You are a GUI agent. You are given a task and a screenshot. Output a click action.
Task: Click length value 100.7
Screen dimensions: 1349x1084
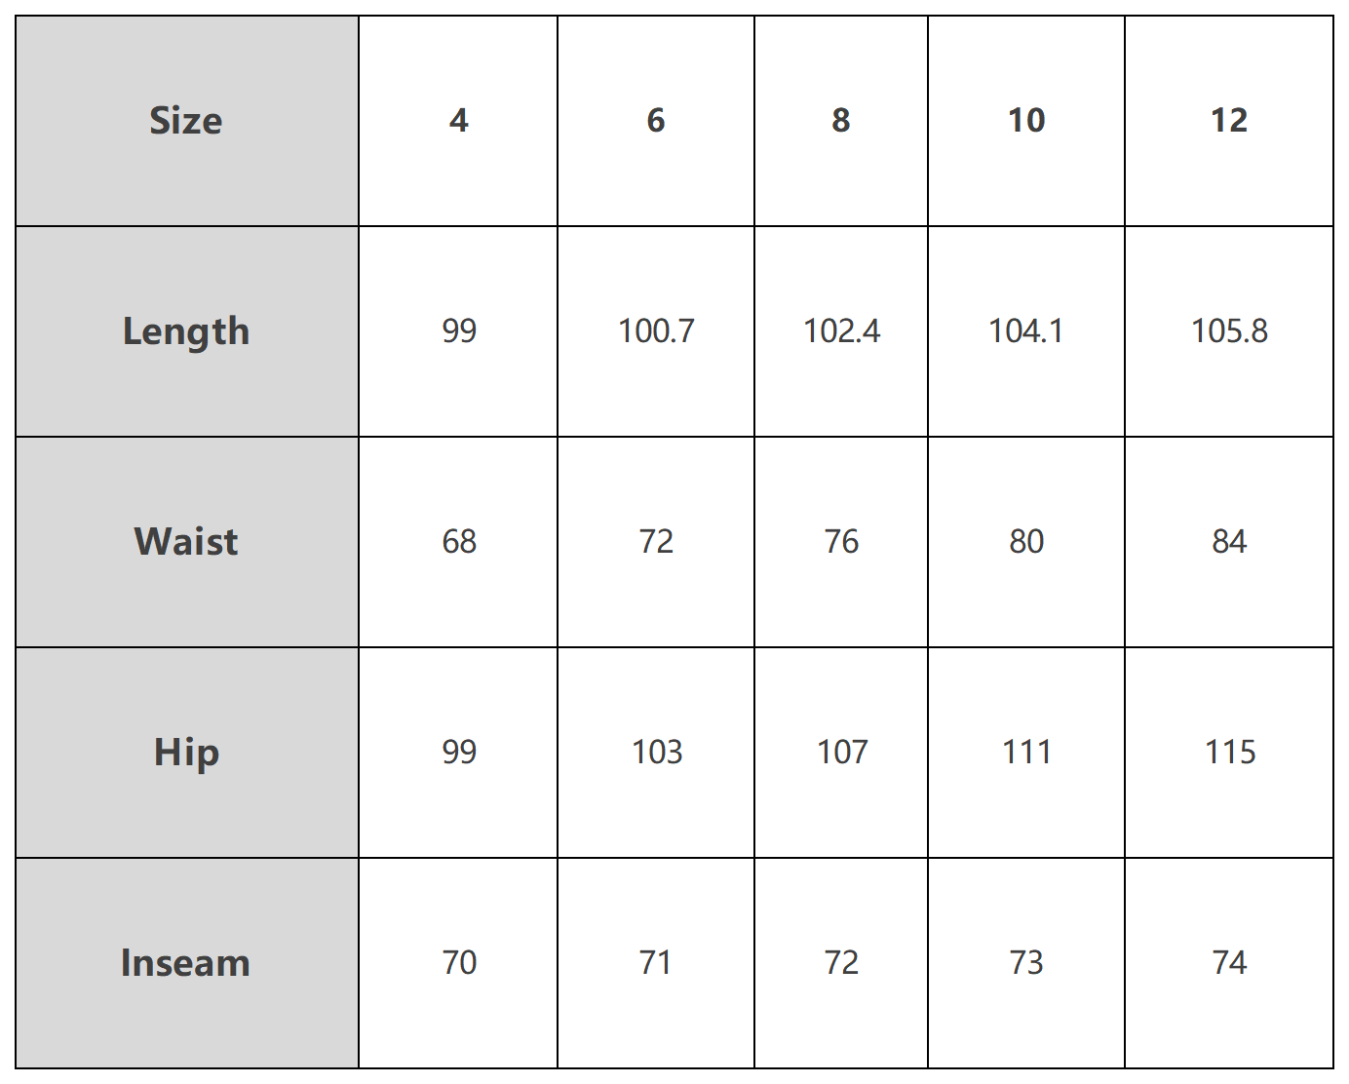[x=655, y=331]
